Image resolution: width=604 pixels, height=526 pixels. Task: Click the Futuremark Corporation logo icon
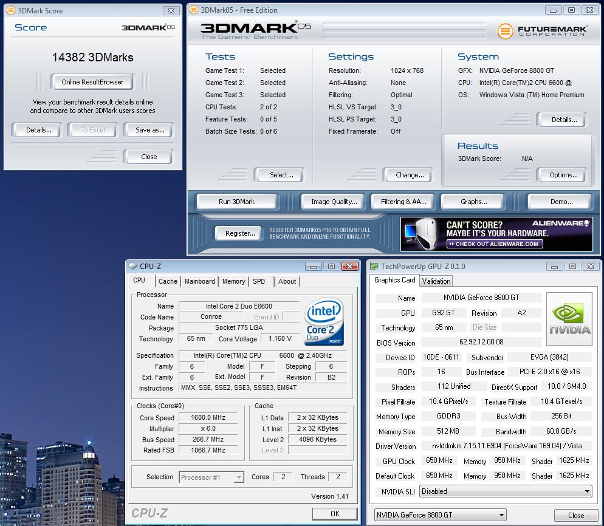click(505, 31)
